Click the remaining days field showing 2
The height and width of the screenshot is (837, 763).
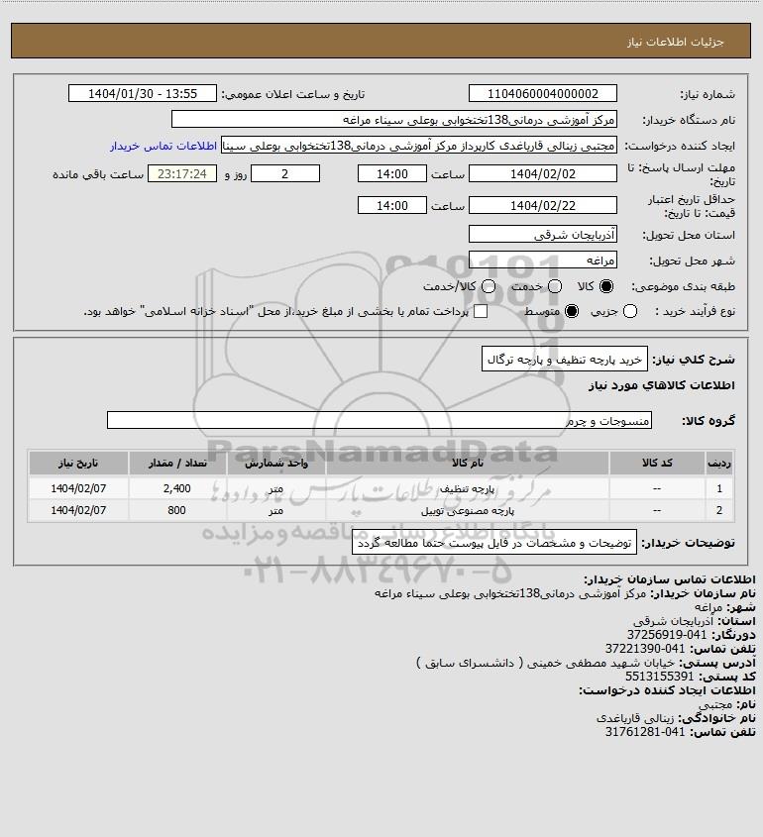coord(285,174)
